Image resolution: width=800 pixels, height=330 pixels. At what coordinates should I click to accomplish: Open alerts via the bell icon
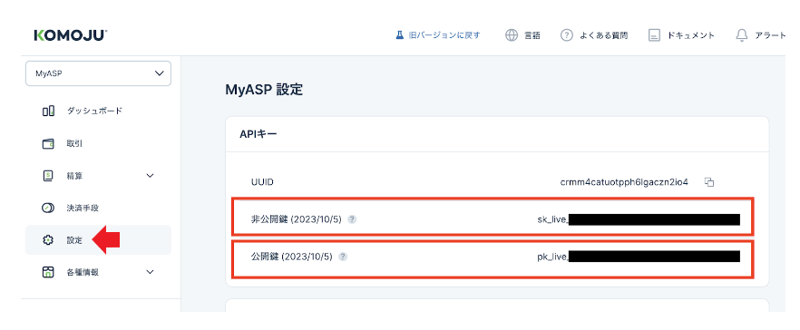click(741, 35)
